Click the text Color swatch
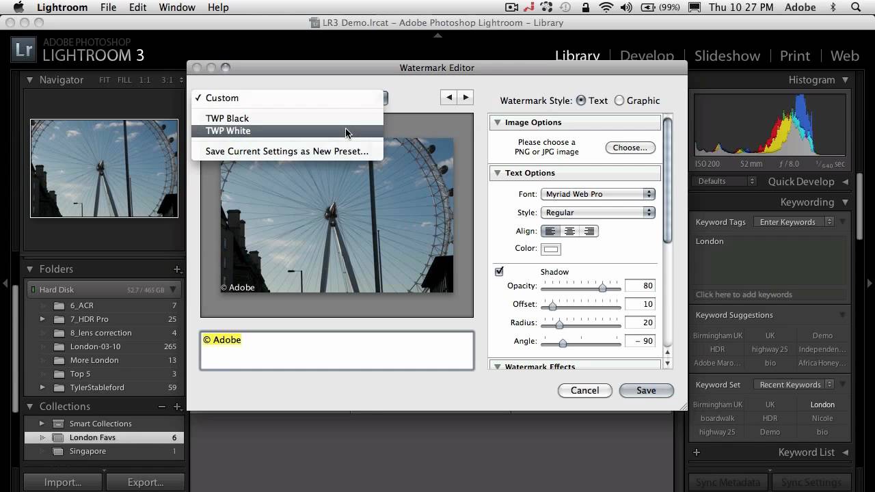Image resolution: width=875 pixels, height=492 pixels. pos(551,249)
